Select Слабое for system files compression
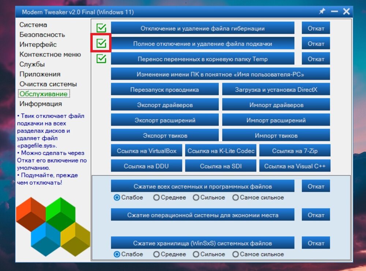The width and height of the screenshot is (366, 271). [128, 197]
